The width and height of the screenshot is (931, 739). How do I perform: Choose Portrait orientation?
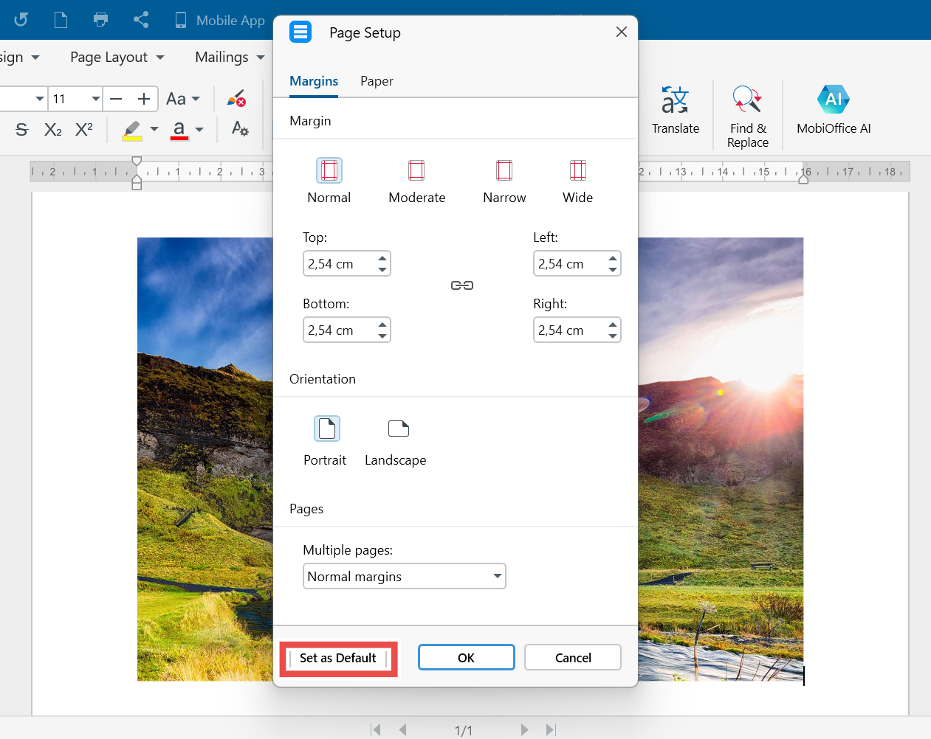(x=325, y=440)
